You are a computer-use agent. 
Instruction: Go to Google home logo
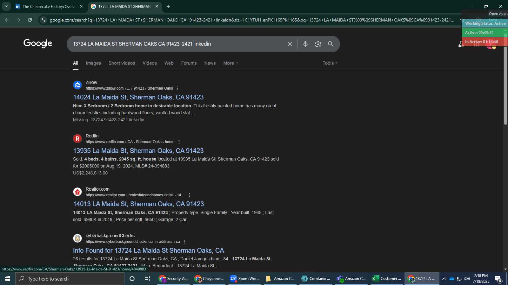point(38,43)
